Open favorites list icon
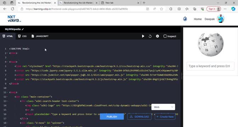The height and width of the screenshot is (127, 238). click(x=187, y=9)
